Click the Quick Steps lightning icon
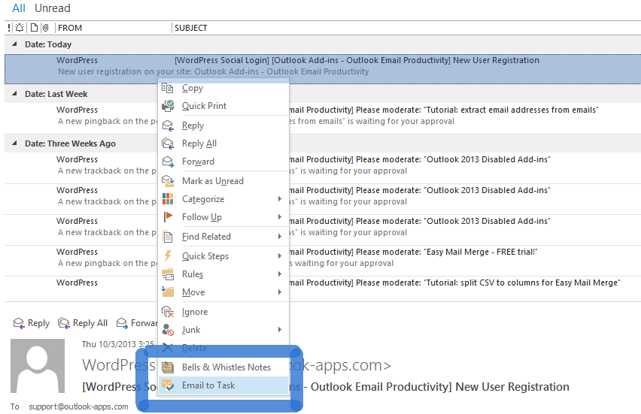The width and height of the screenshot is (641, 414). [168, 256]
